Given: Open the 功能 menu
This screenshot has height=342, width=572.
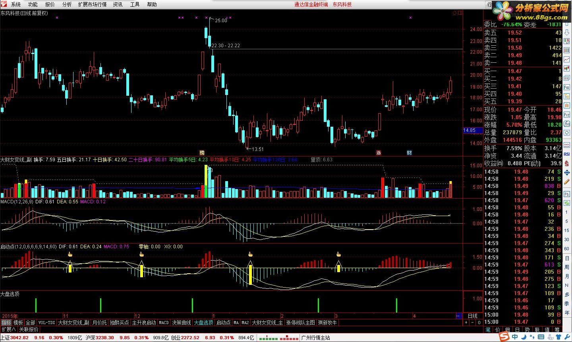Looking at the screenshot, I should coord(33,4).
